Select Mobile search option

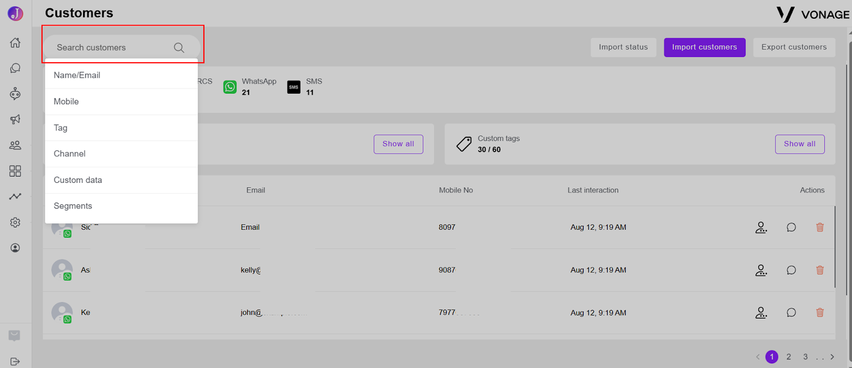pyautogui.click(x=121, y=102)
